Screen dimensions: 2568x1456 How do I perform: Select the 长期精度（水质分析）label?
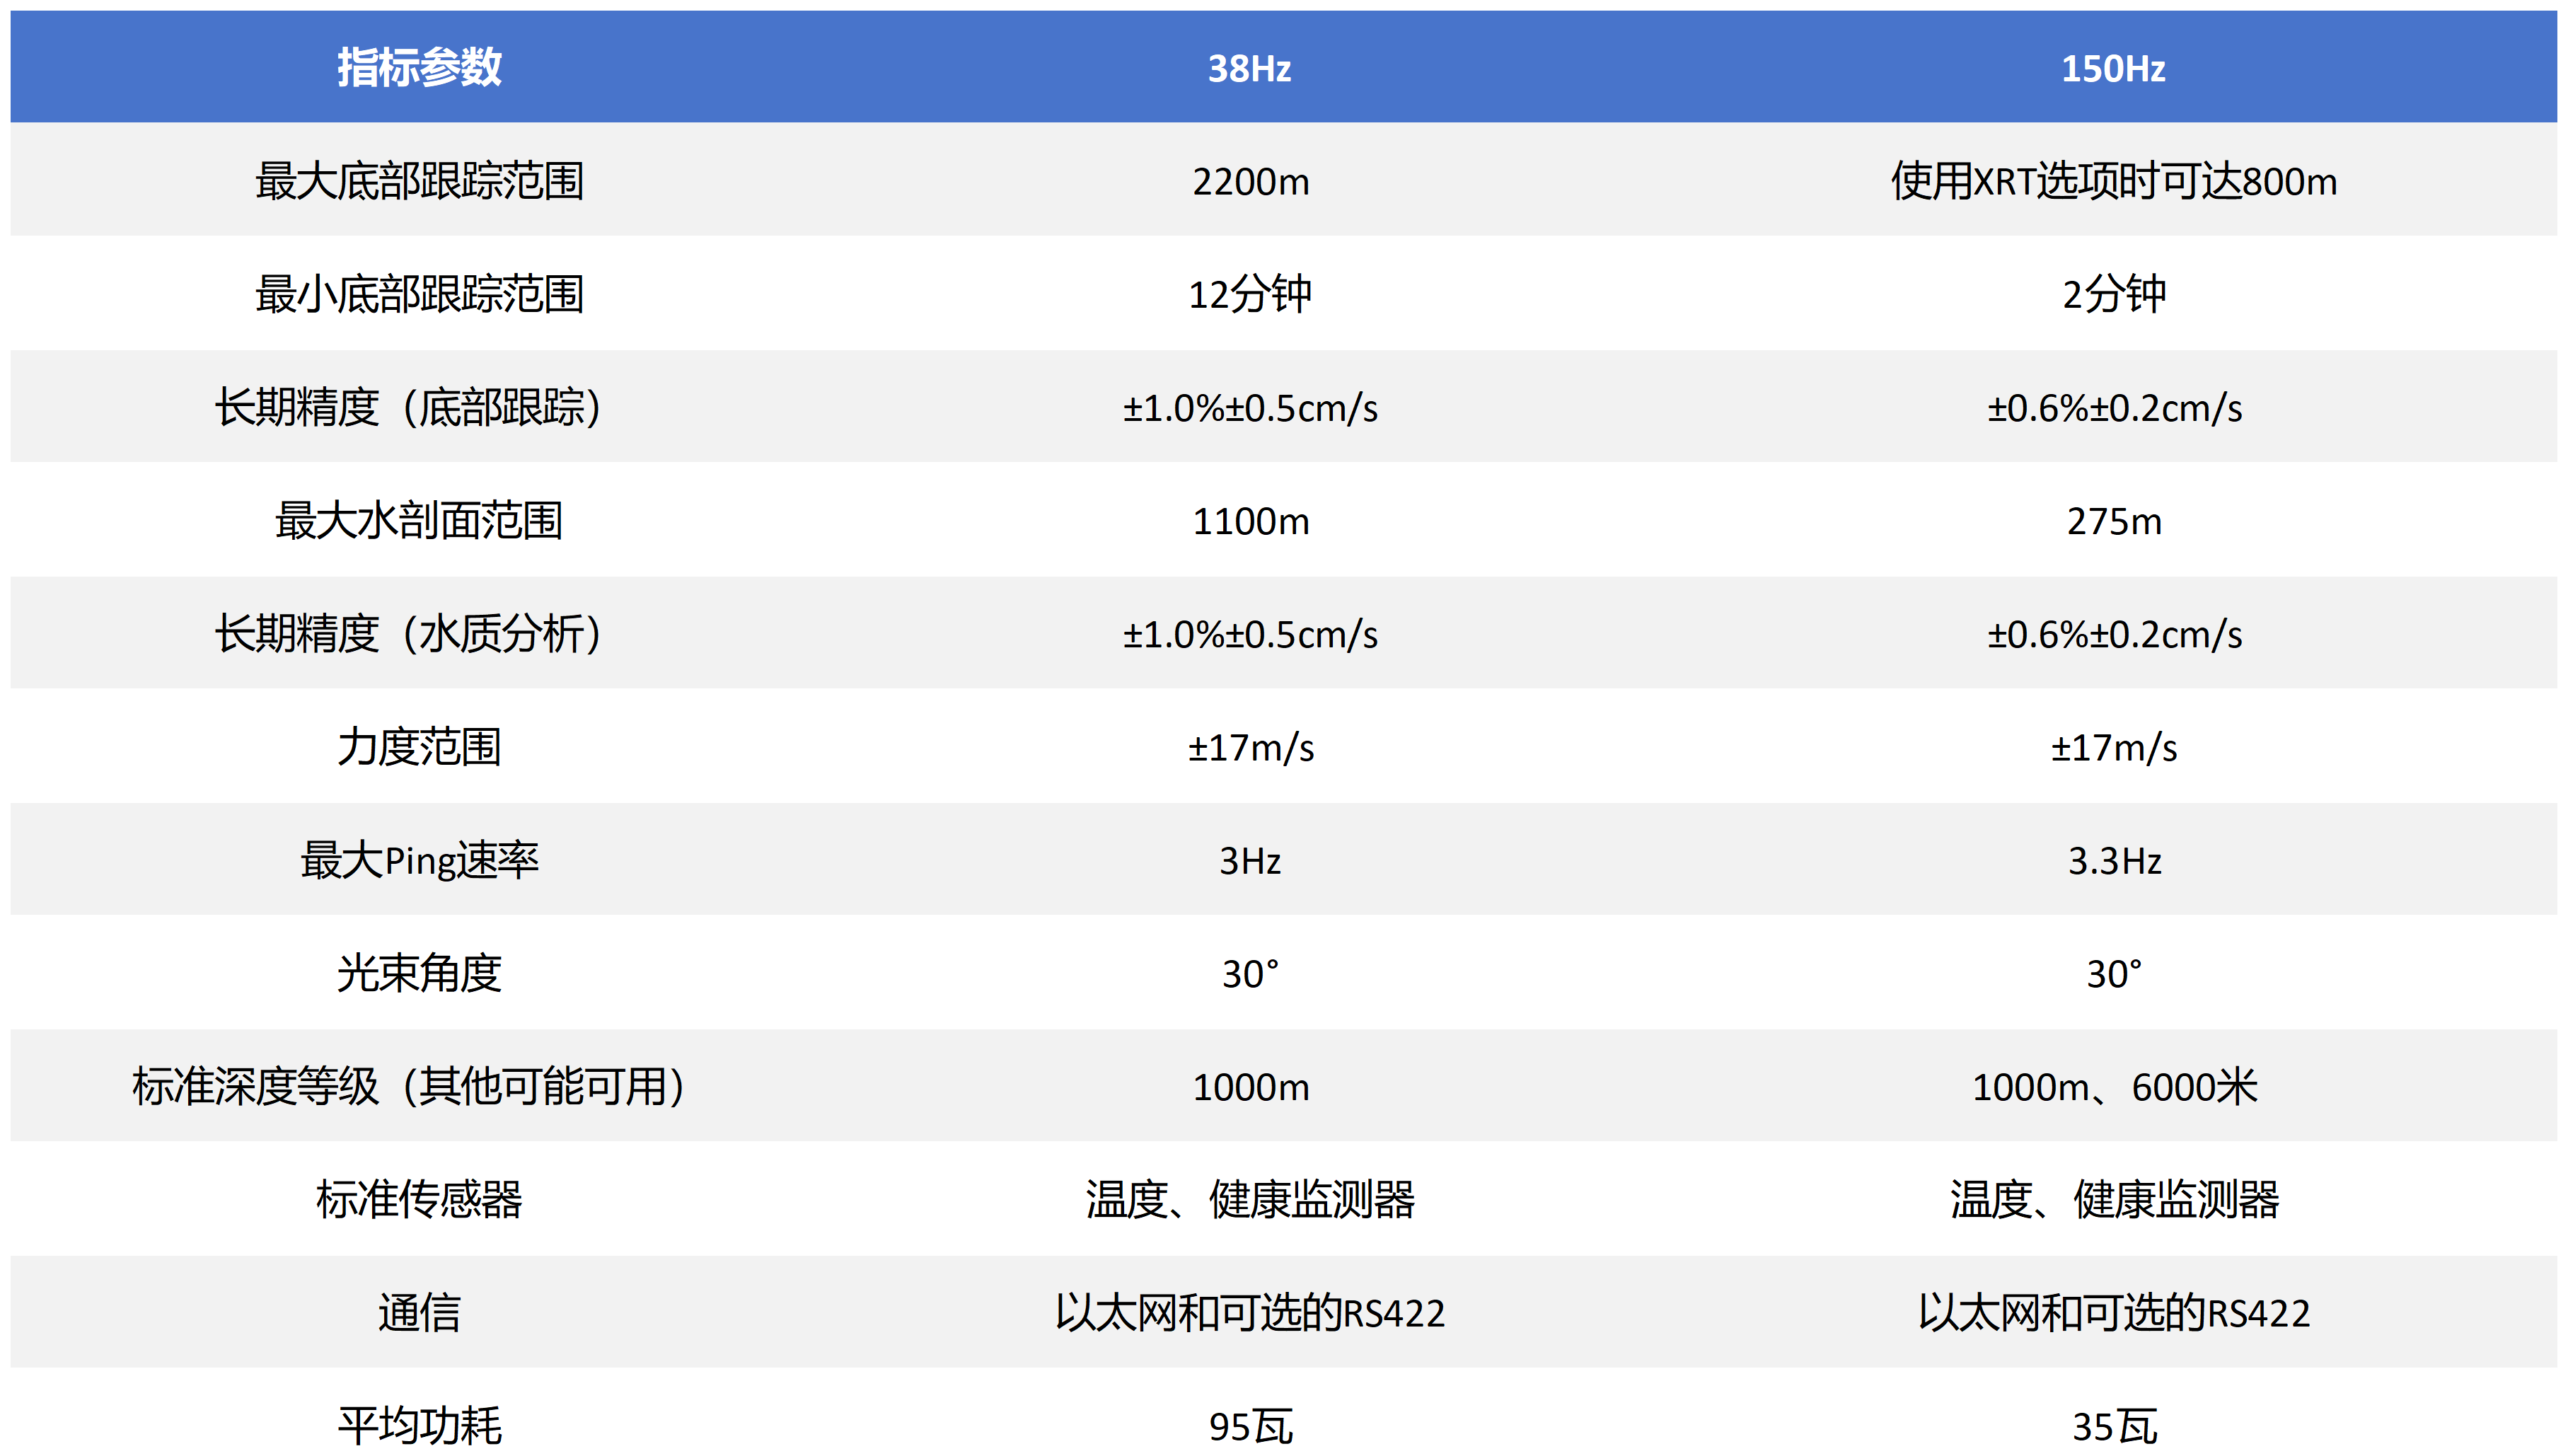point(408,633)
